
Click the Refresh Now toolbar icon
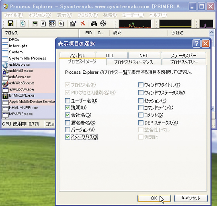(x=23, y=24)
